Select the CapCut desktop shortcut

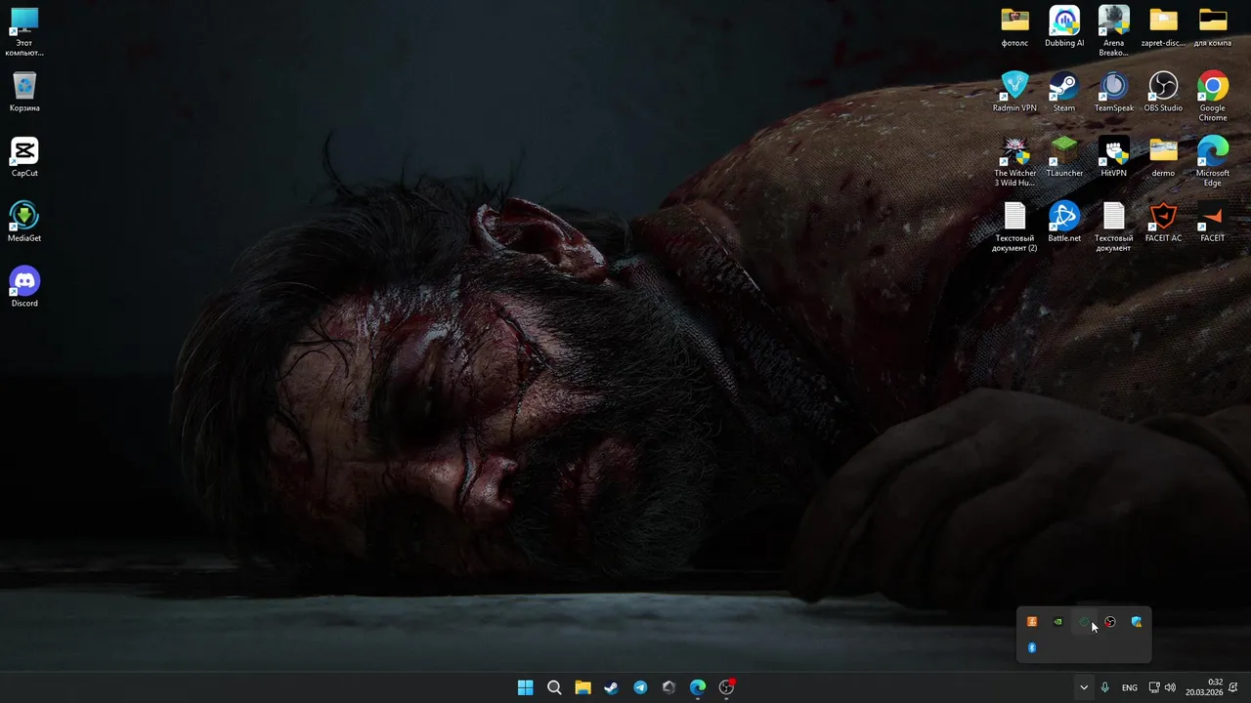(24, 157)
